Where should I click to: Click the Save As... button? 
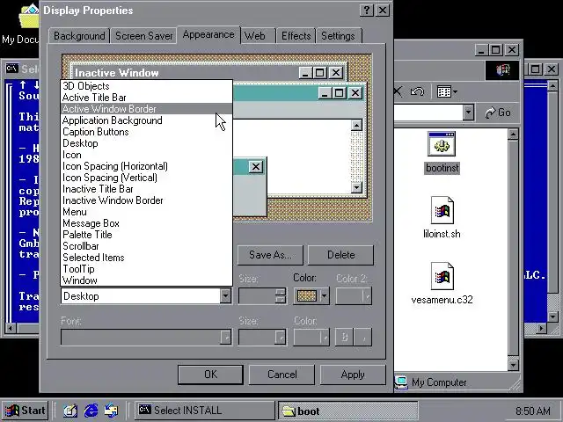270,255
